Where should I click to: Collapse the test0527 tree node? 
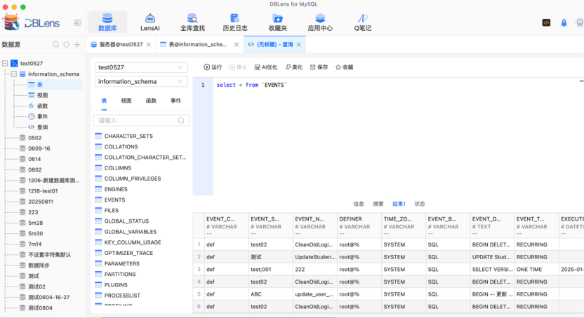5,63
